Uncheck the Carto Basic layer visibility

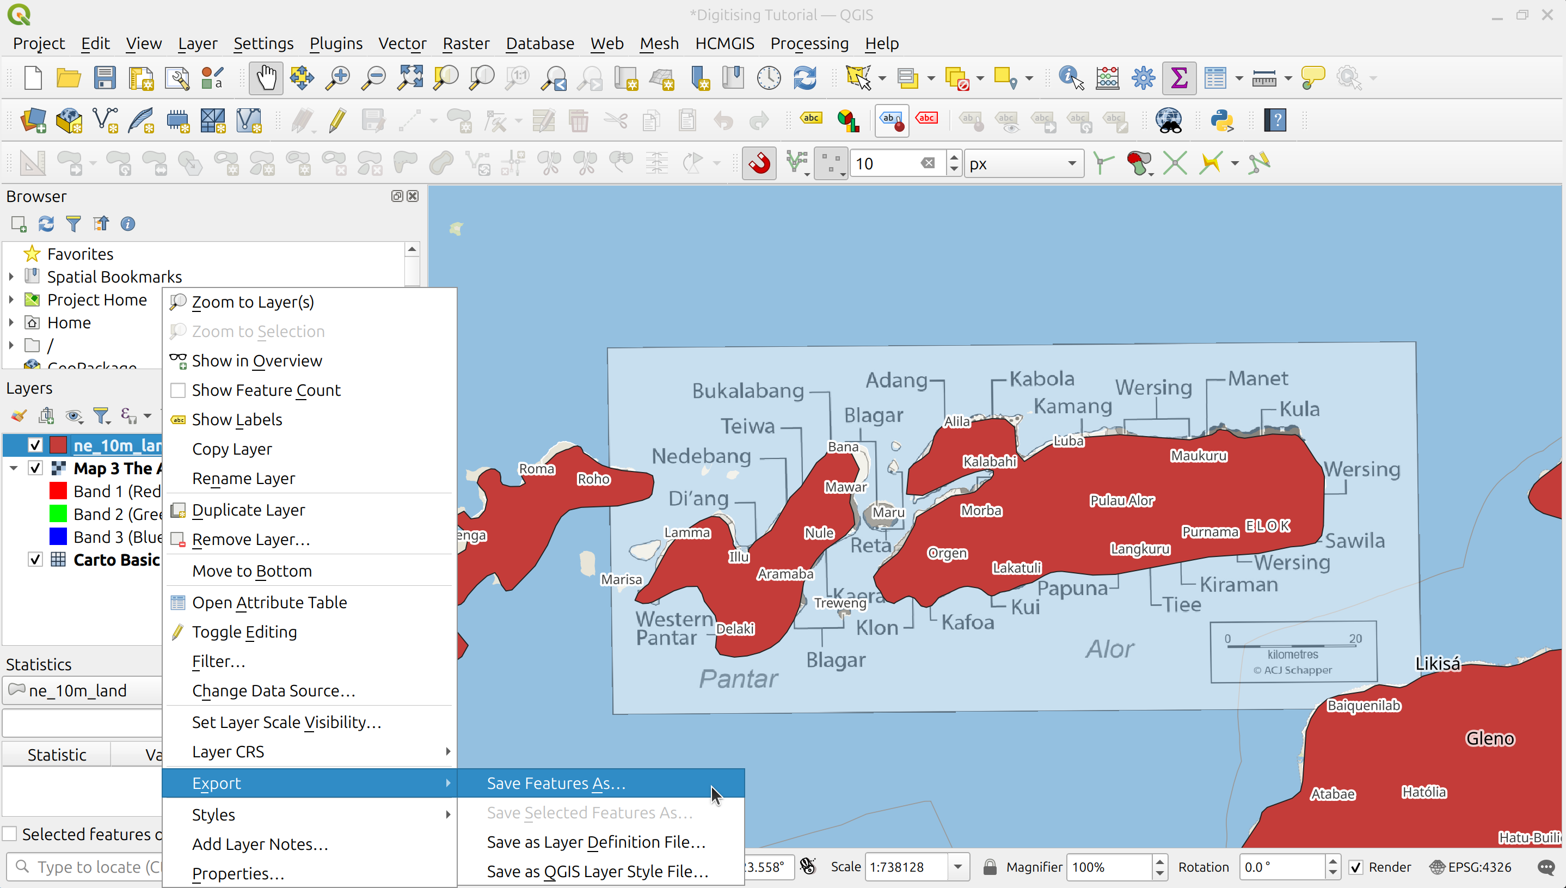tap(35, 559)
